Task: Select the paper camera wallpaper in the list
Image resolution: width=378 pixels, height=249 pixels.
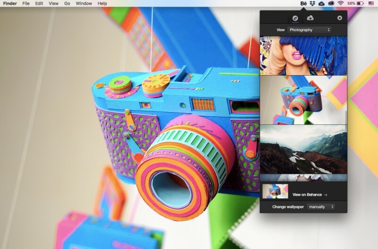Action: (x=303, y=100)
